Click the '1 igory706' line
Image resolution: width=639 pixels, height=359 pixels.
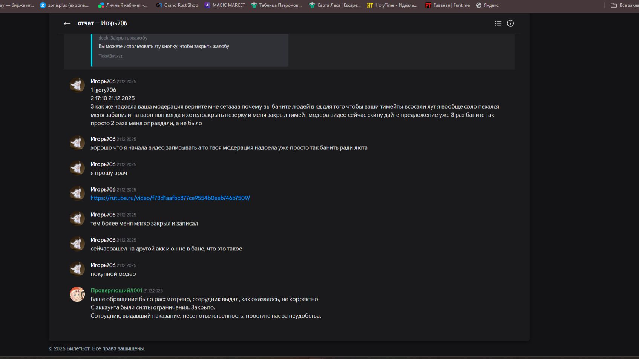103,90
